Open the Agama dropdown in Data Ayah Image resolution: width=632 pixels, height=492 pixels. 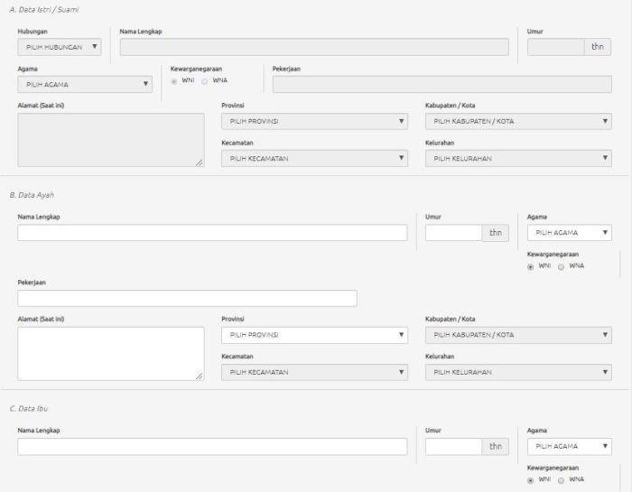click(570, 233)
